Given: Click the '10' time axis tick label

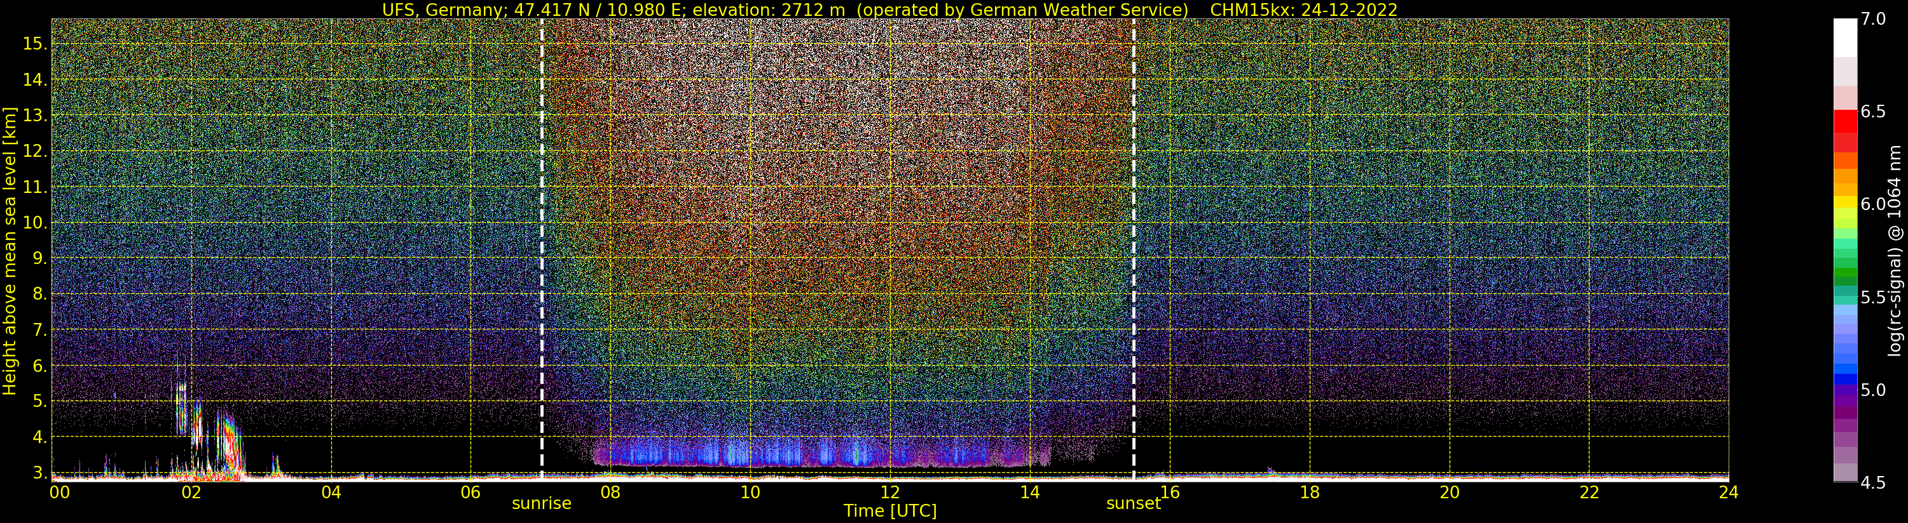Looking at the screenshot, I should tap(750, 492).
